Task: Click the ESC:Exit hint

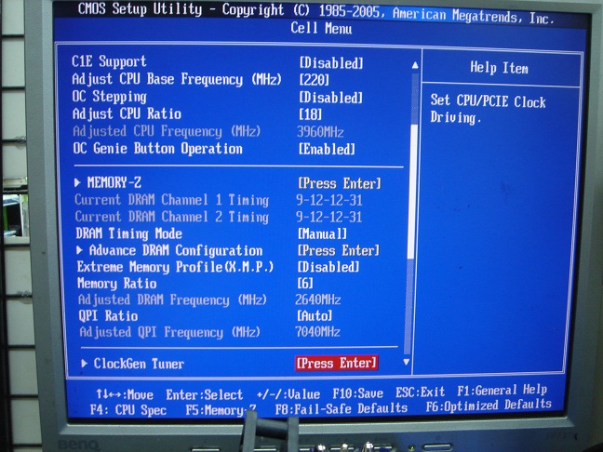Action: click(421, 392)
